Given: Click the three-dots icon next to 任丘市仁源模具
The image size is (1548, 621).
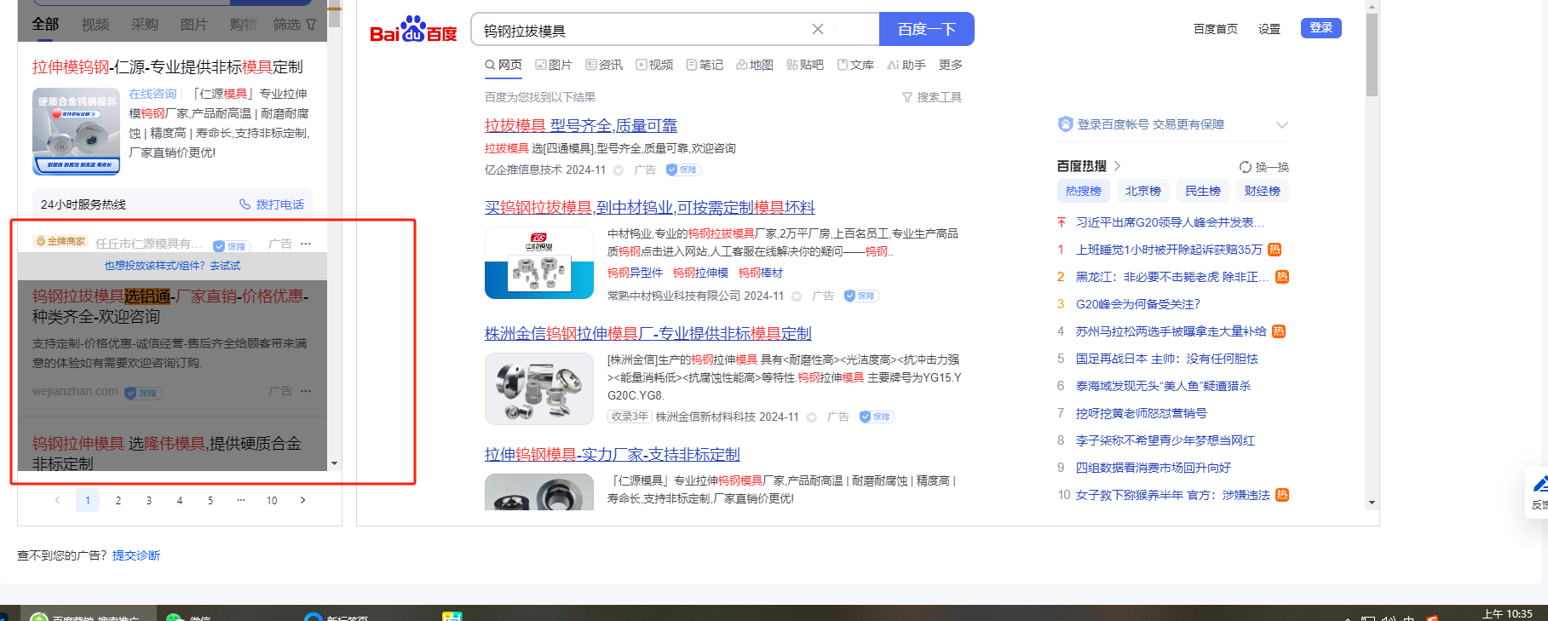Looking at the screenshot, I should coord(306,244).
